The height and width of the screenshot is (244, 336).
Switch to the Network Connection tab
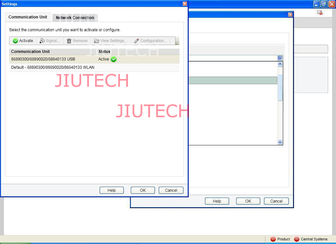(75, 18)
